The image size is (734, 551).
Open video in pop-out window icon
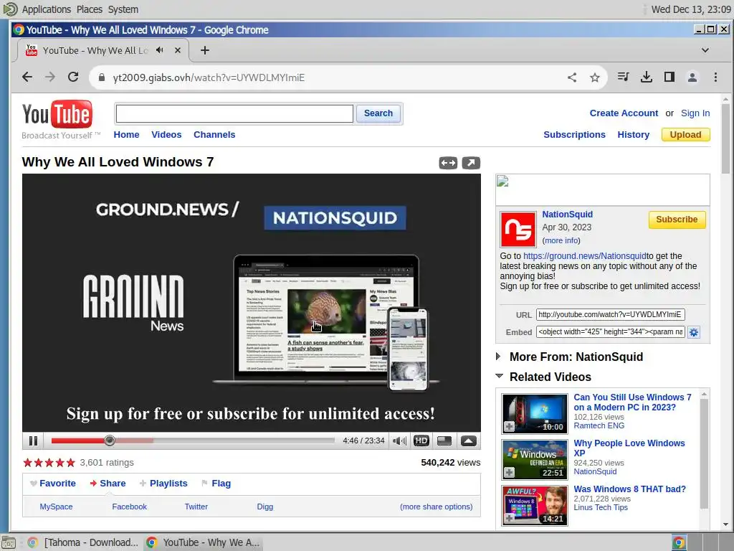(x=471, y=163)
